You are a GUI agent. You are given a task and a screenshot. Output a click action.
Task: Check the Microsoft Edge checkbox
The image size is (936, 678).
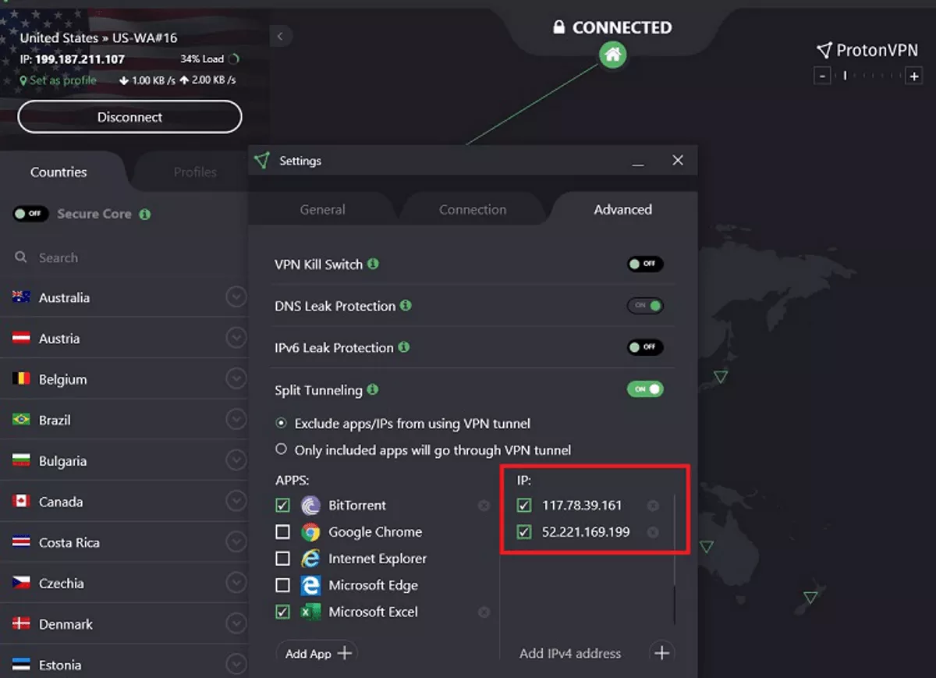(x=283, y=585)
